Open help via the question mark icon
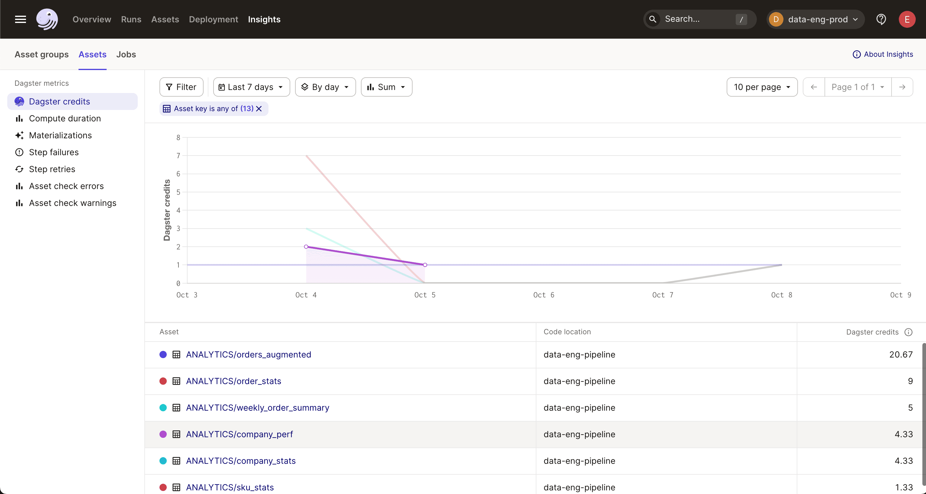The image size is (926, 494). 881,19
